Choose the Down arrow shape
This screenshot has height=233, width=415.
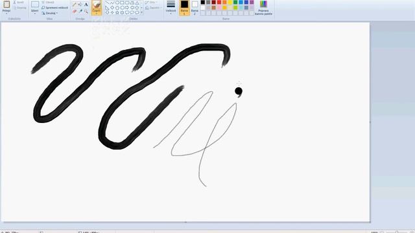click(107, 12)
